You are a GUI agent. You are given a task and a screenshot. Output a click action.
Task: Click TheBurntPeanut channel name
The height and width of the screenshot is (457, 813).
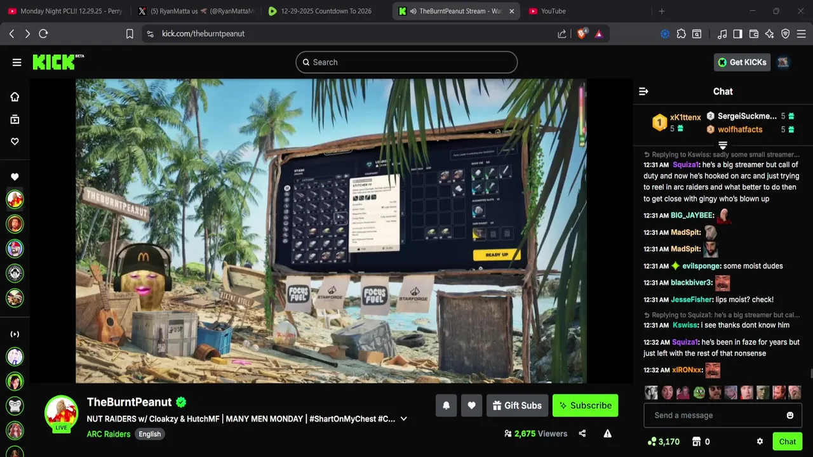[130, 402]
